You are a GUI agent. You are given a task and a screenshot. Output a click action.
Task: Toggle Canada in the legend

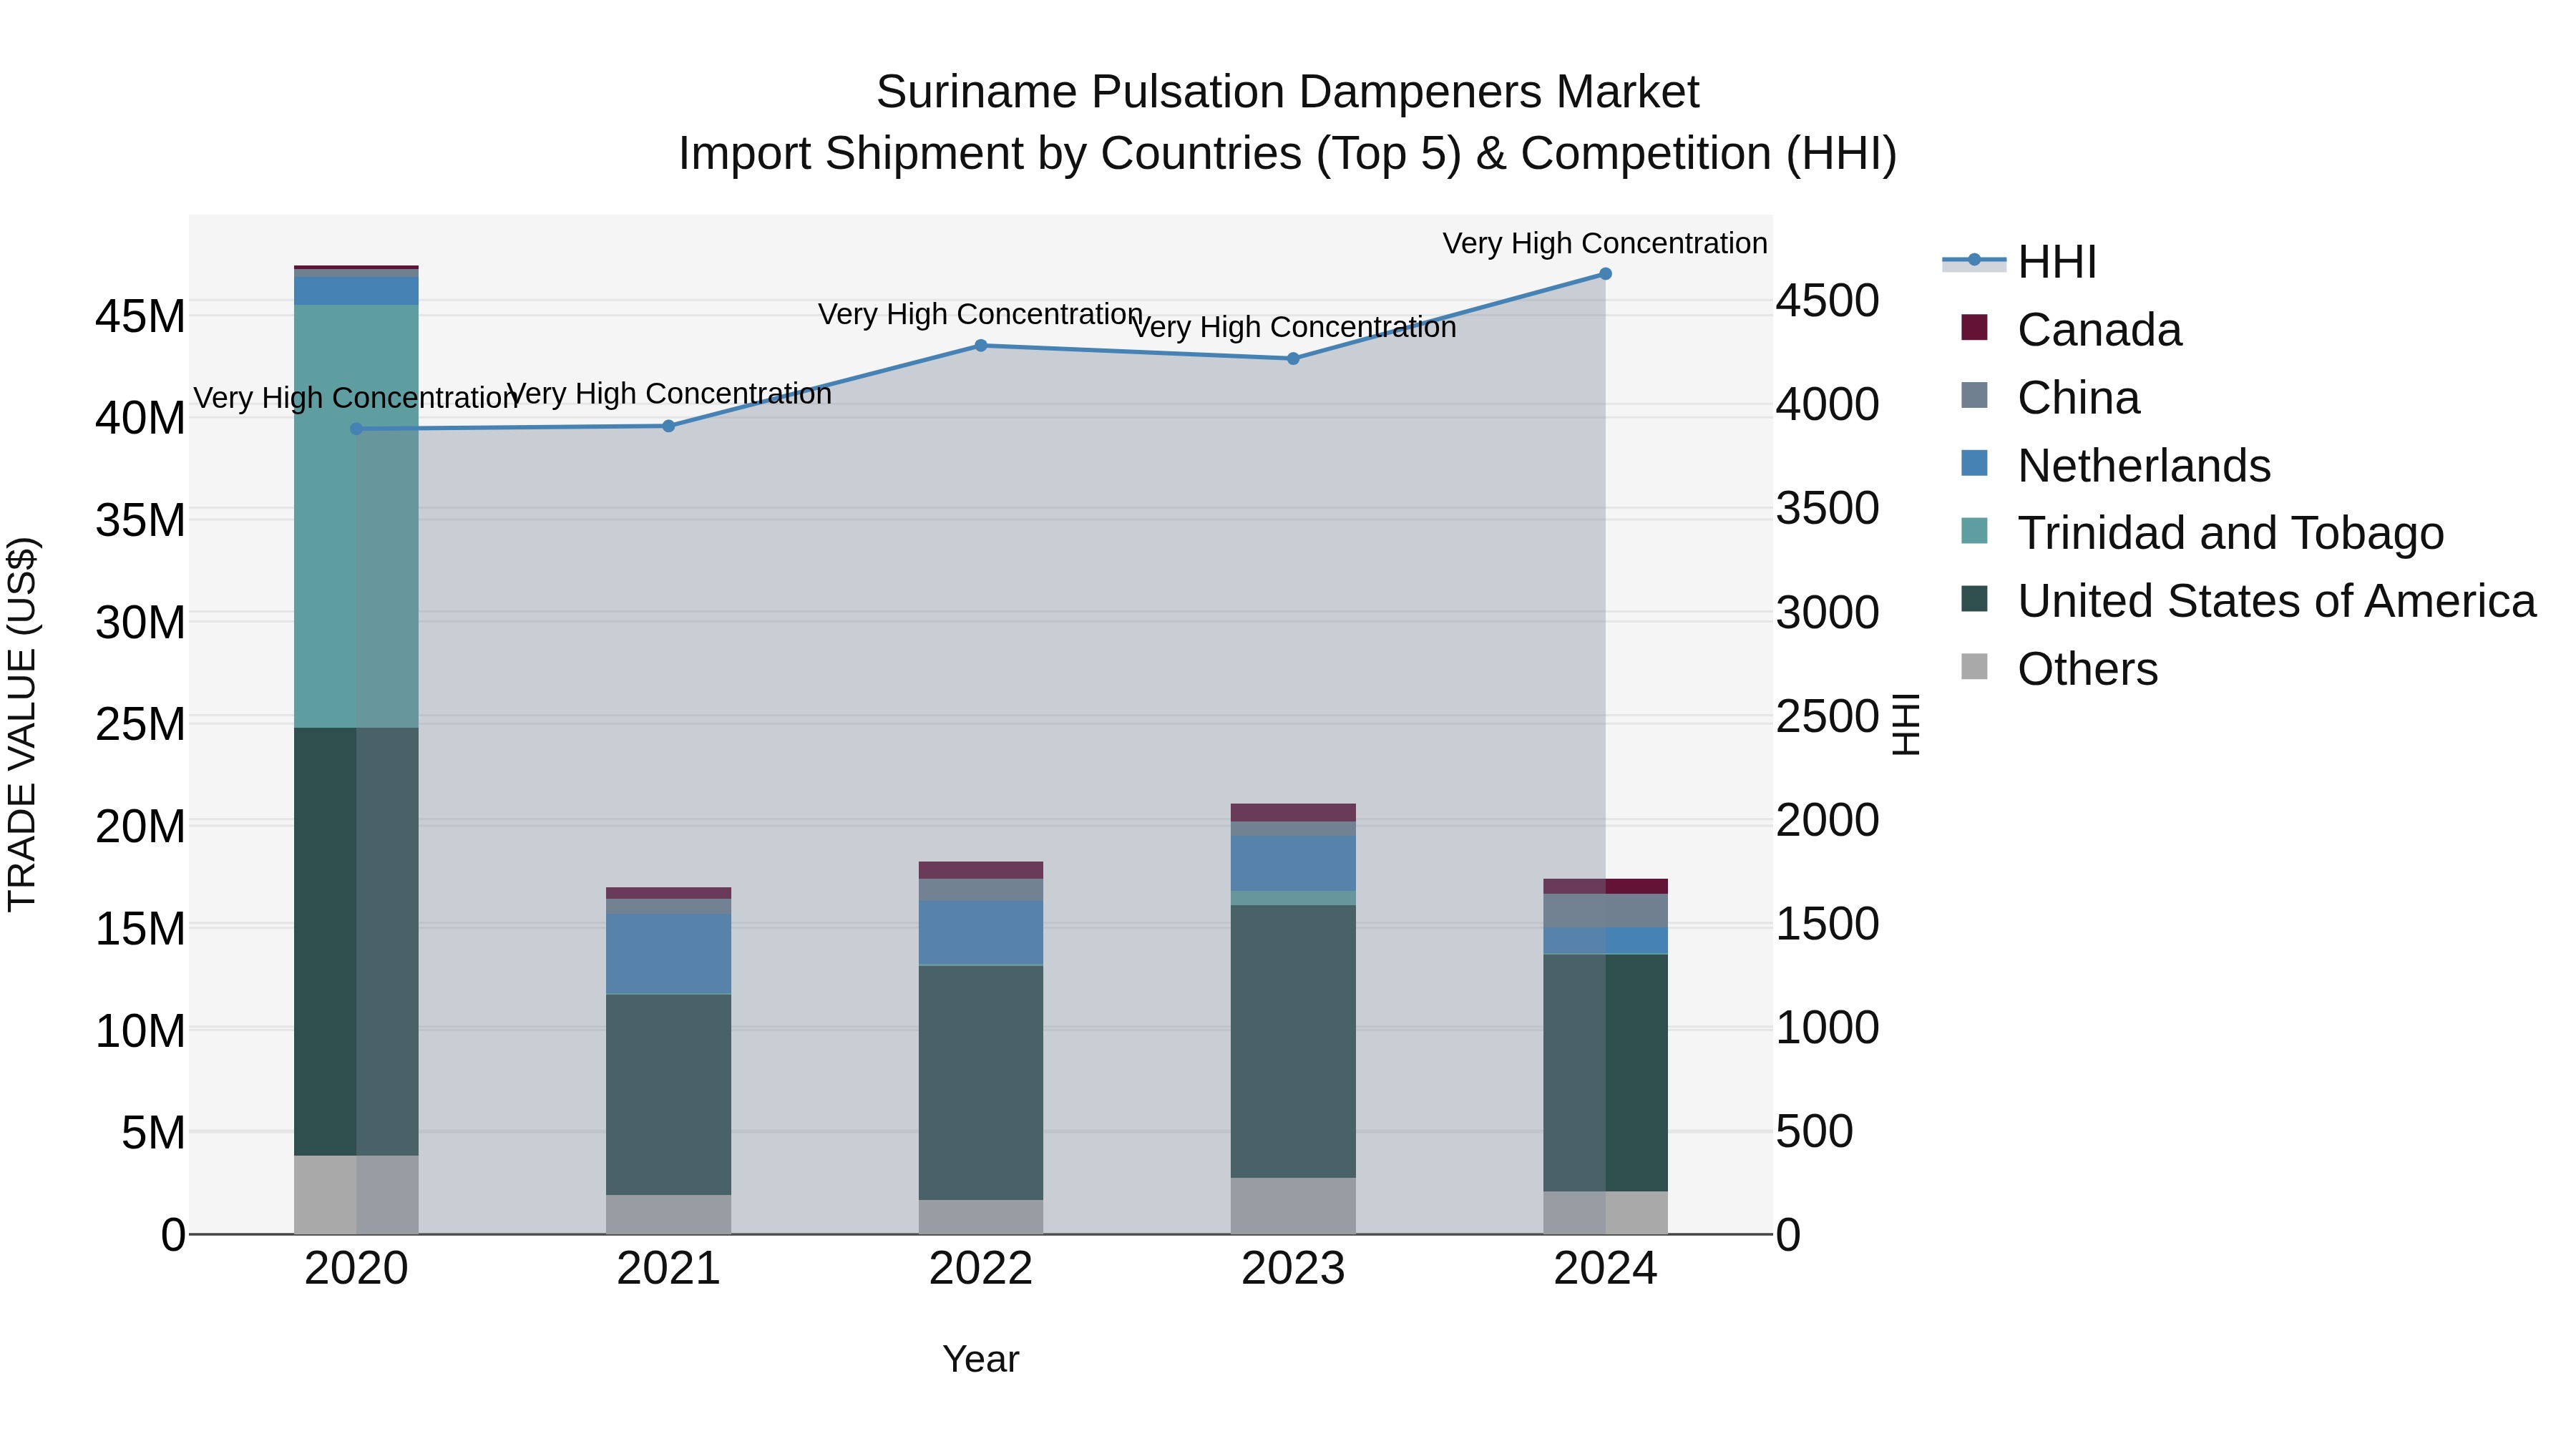click(2072, 330)
